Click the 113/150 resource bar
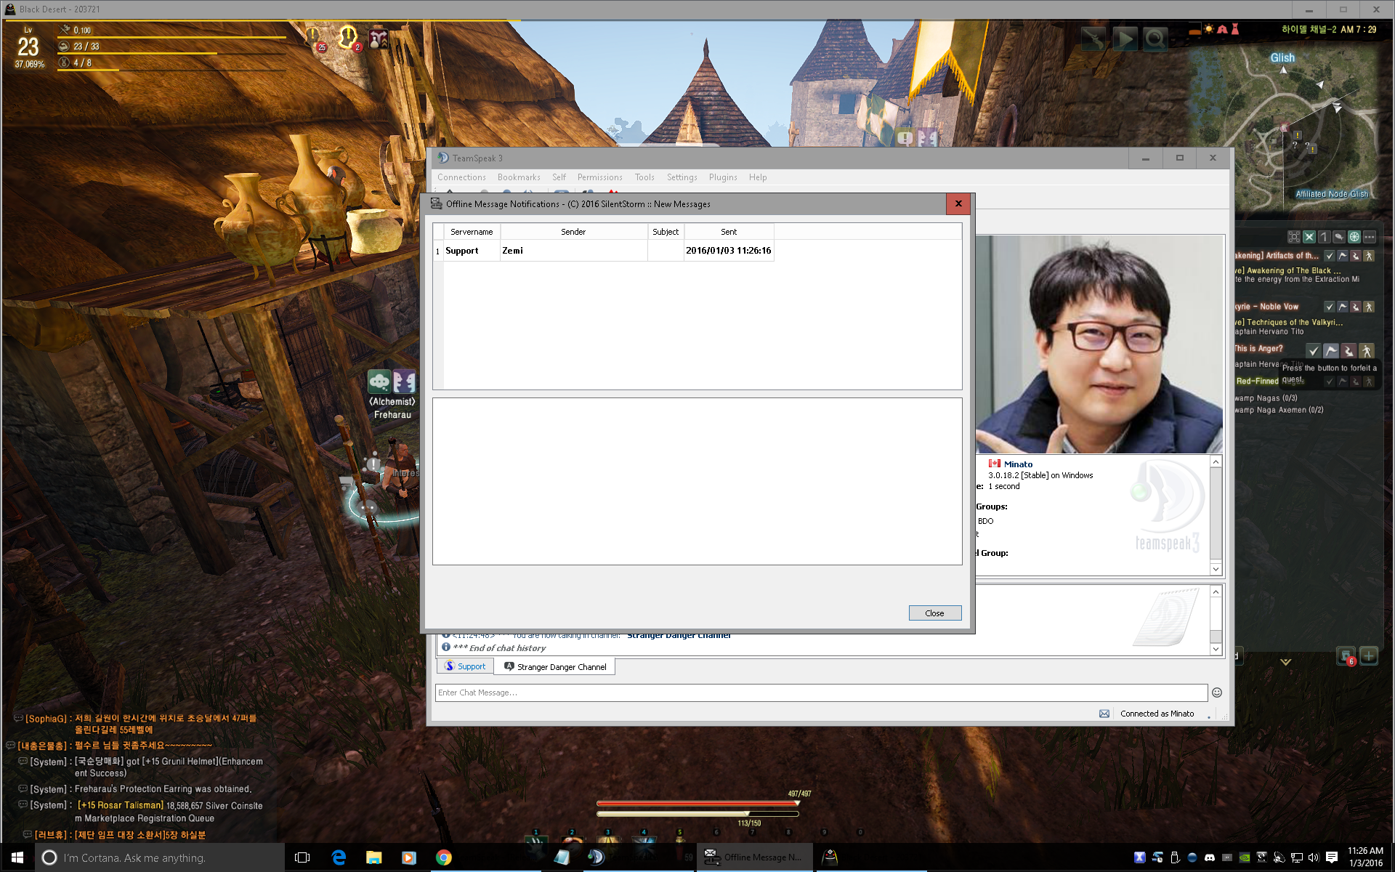The width and height of the screenshot is (1395, 872). [697, 814]
